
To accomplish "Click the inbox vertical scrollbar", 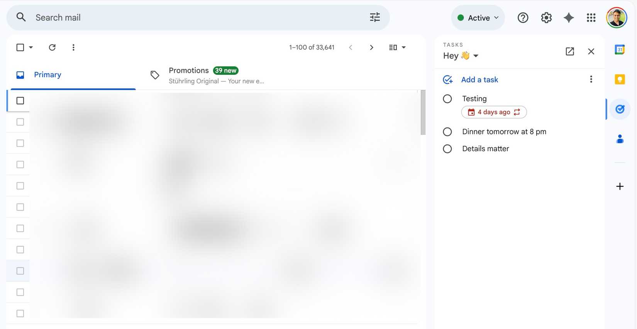I will [x=423, y=112].
